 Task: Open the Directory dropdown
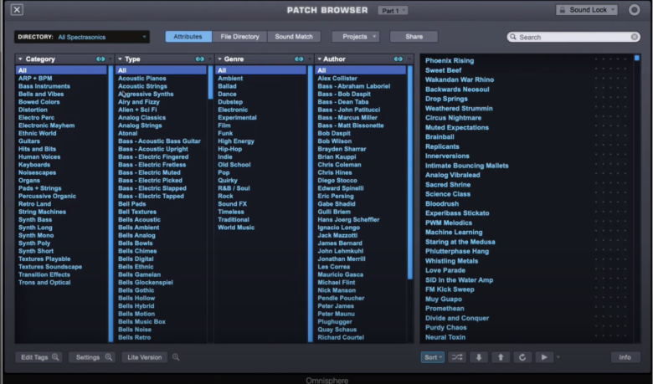82,37
